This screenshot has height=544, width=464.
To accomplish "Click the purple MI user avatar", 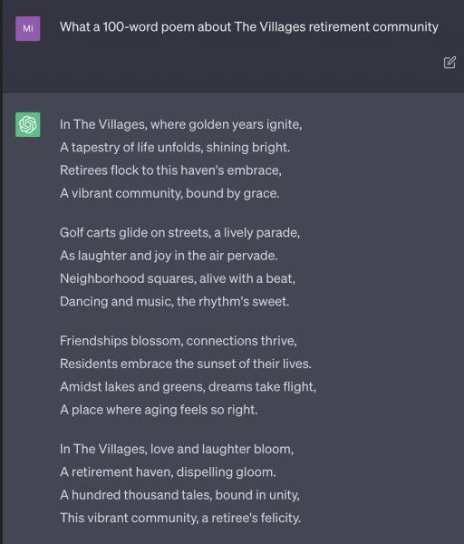I will (28, 28).
